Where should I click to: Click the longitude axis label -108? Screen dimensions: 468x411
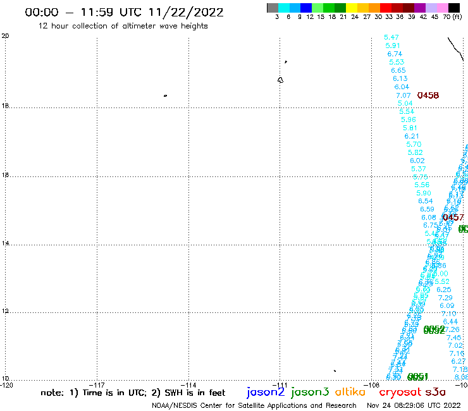[372, 385]
